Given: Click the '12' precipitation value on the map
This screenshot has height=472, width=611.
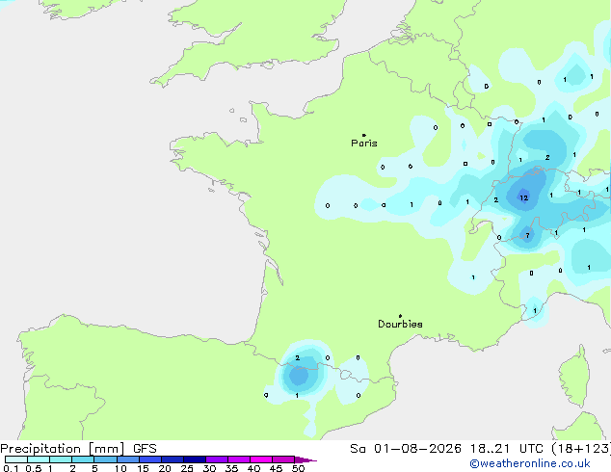Looking at the screenshot, I should click(x=523, y=197).
